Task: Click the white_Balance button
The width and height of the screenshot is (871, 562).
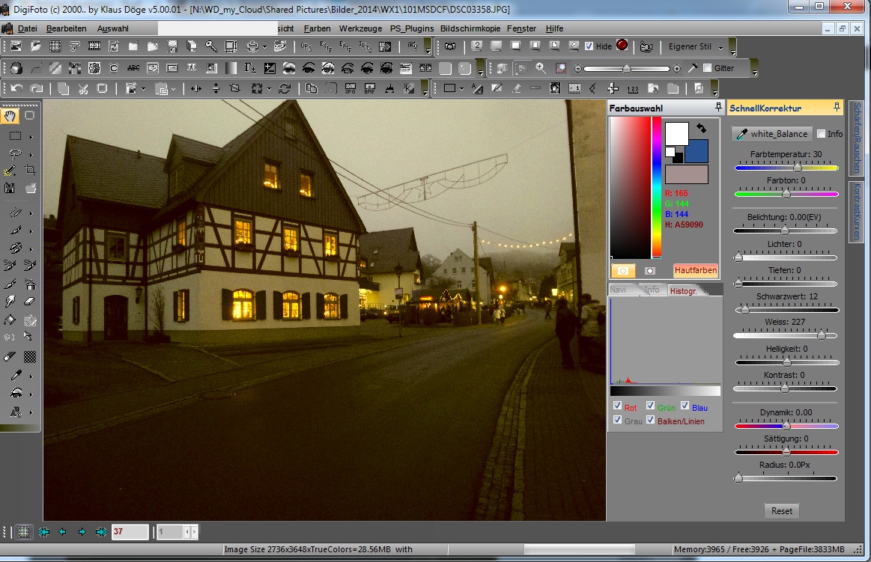Action: click(x=771, y=134)
